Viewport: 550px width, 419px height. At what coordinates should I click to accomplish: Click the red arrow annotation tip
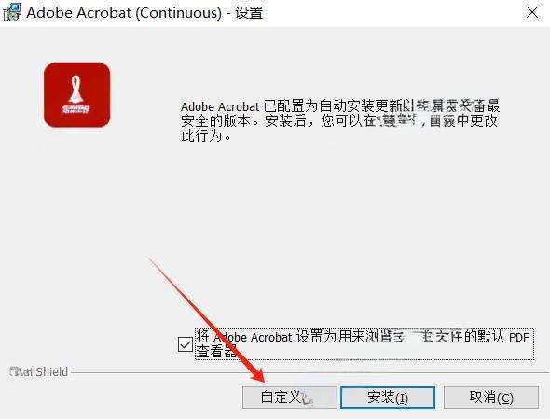pyautogui.click(x=263, y=382)
